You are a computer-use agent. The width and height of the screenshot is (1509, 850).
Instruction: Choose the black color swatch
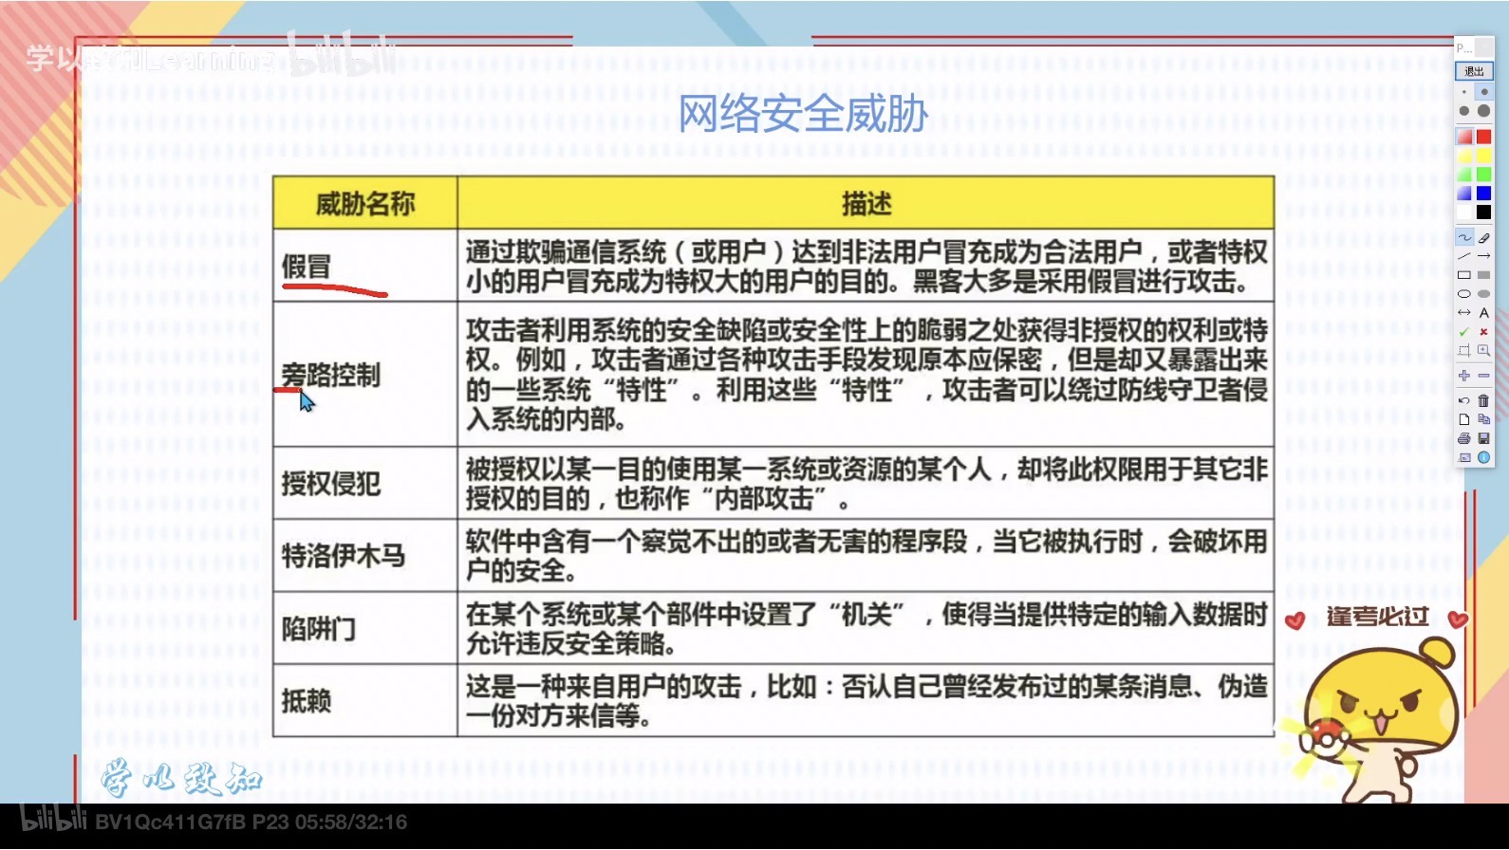coord(1483,212)
